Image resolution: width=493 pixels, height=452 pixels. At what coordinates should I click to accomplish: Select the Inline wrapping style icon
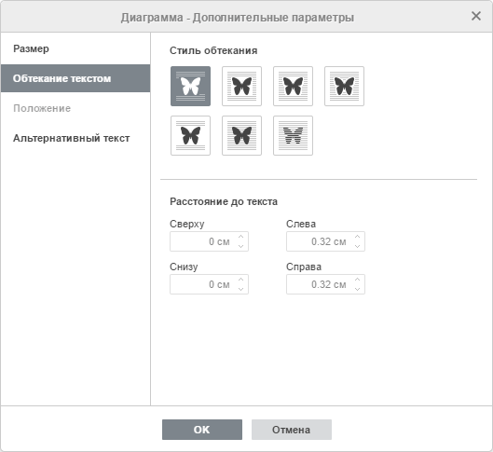(x=190, y=86)
